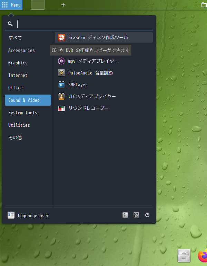Click the settings manager icon beside the power button
The height and width of the screenshot is (266, 207).
pyautogui.click(x=125, y=215)
